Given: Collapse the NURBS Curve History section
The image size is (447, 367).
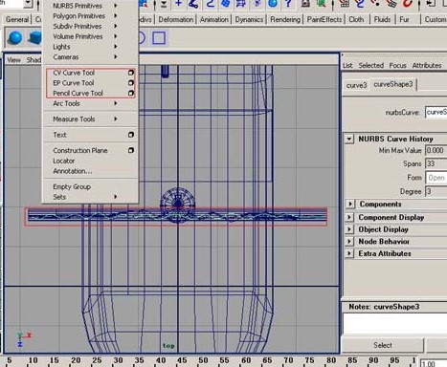Looking at the screenshot, I should (349, 139).
